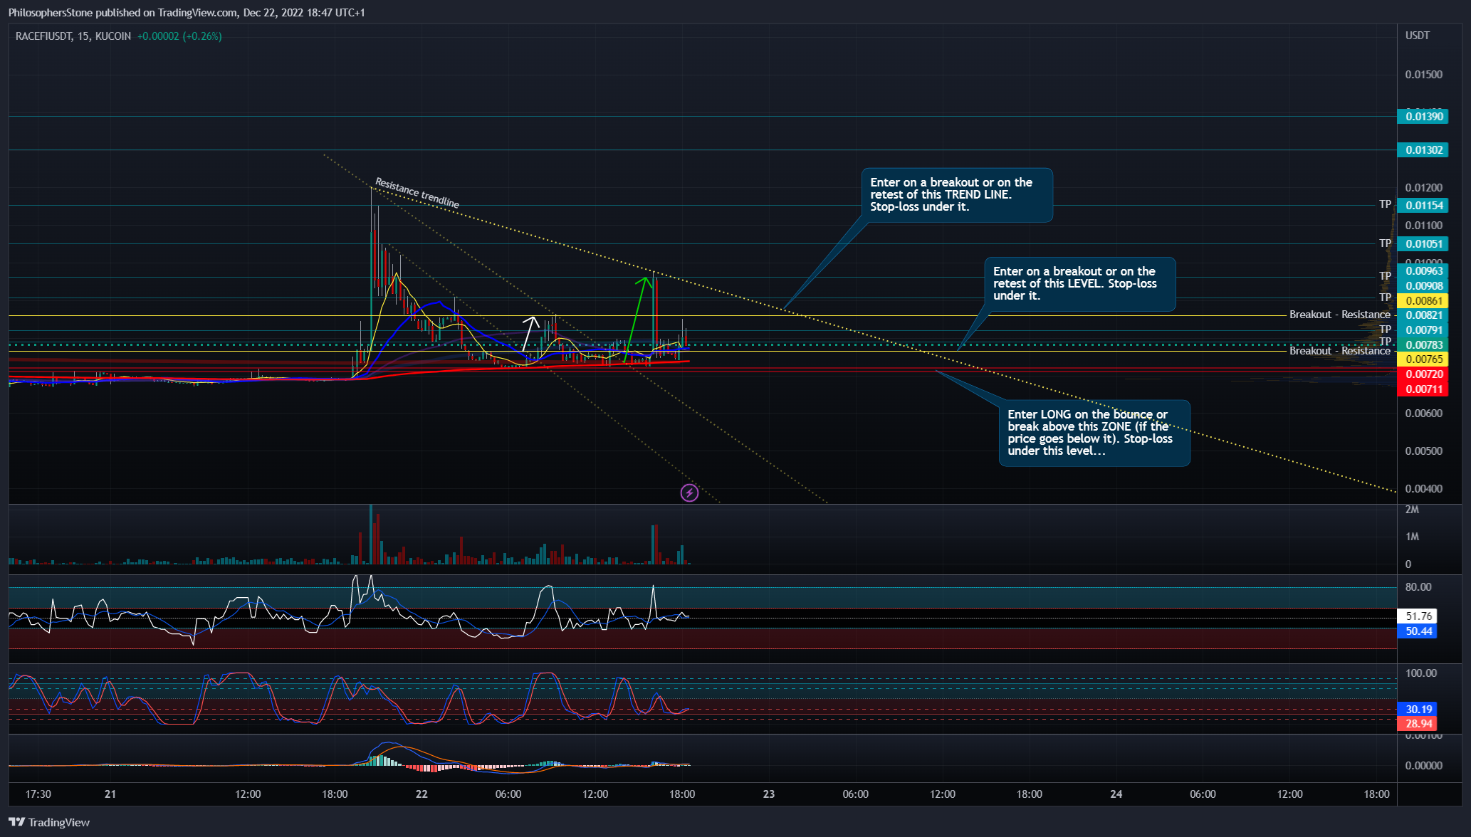Click the date 24 on the time axis
The image size is (1471, 837).
point(1116,794)
